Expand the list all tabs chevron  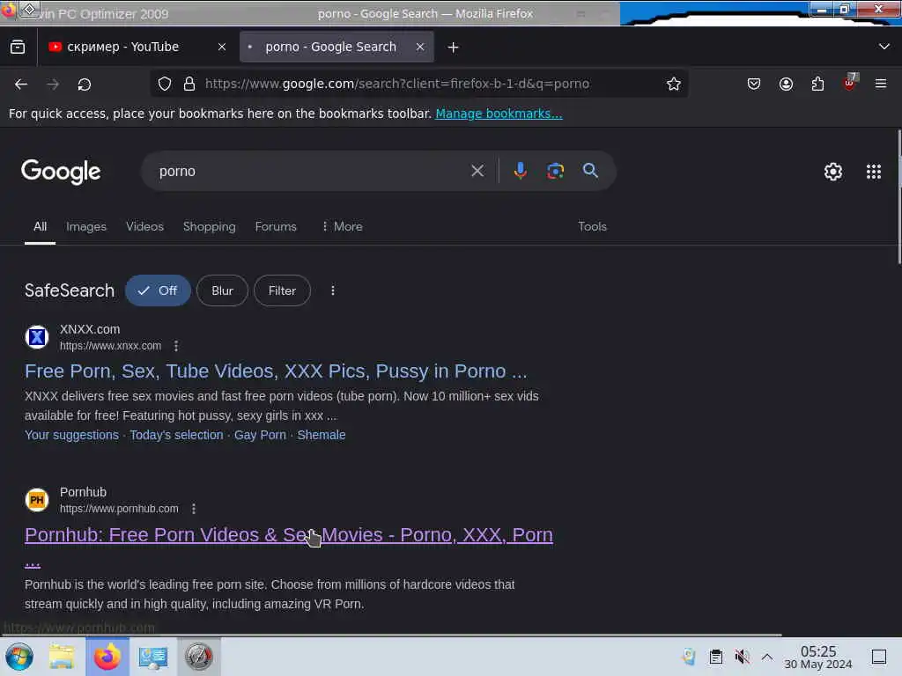(884, 47)
